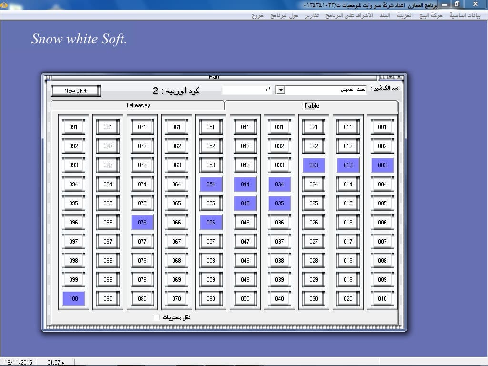Select table 031
Image resolution: width=488 pixels, height=366 pixels.
[x=279, y=127]
